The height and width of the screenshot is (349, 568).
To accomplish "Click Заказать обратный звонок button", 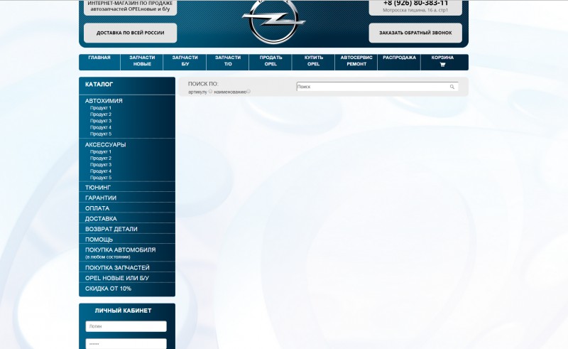I will tap(415, 33).
